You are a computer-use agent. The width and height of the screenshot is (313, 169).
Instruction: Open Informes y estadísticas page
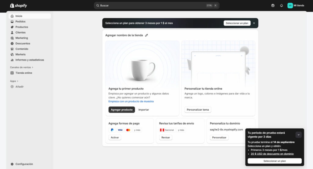coord(30,60)
